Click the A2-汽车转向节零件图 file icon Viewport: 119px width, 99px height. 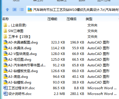[5, 65]
